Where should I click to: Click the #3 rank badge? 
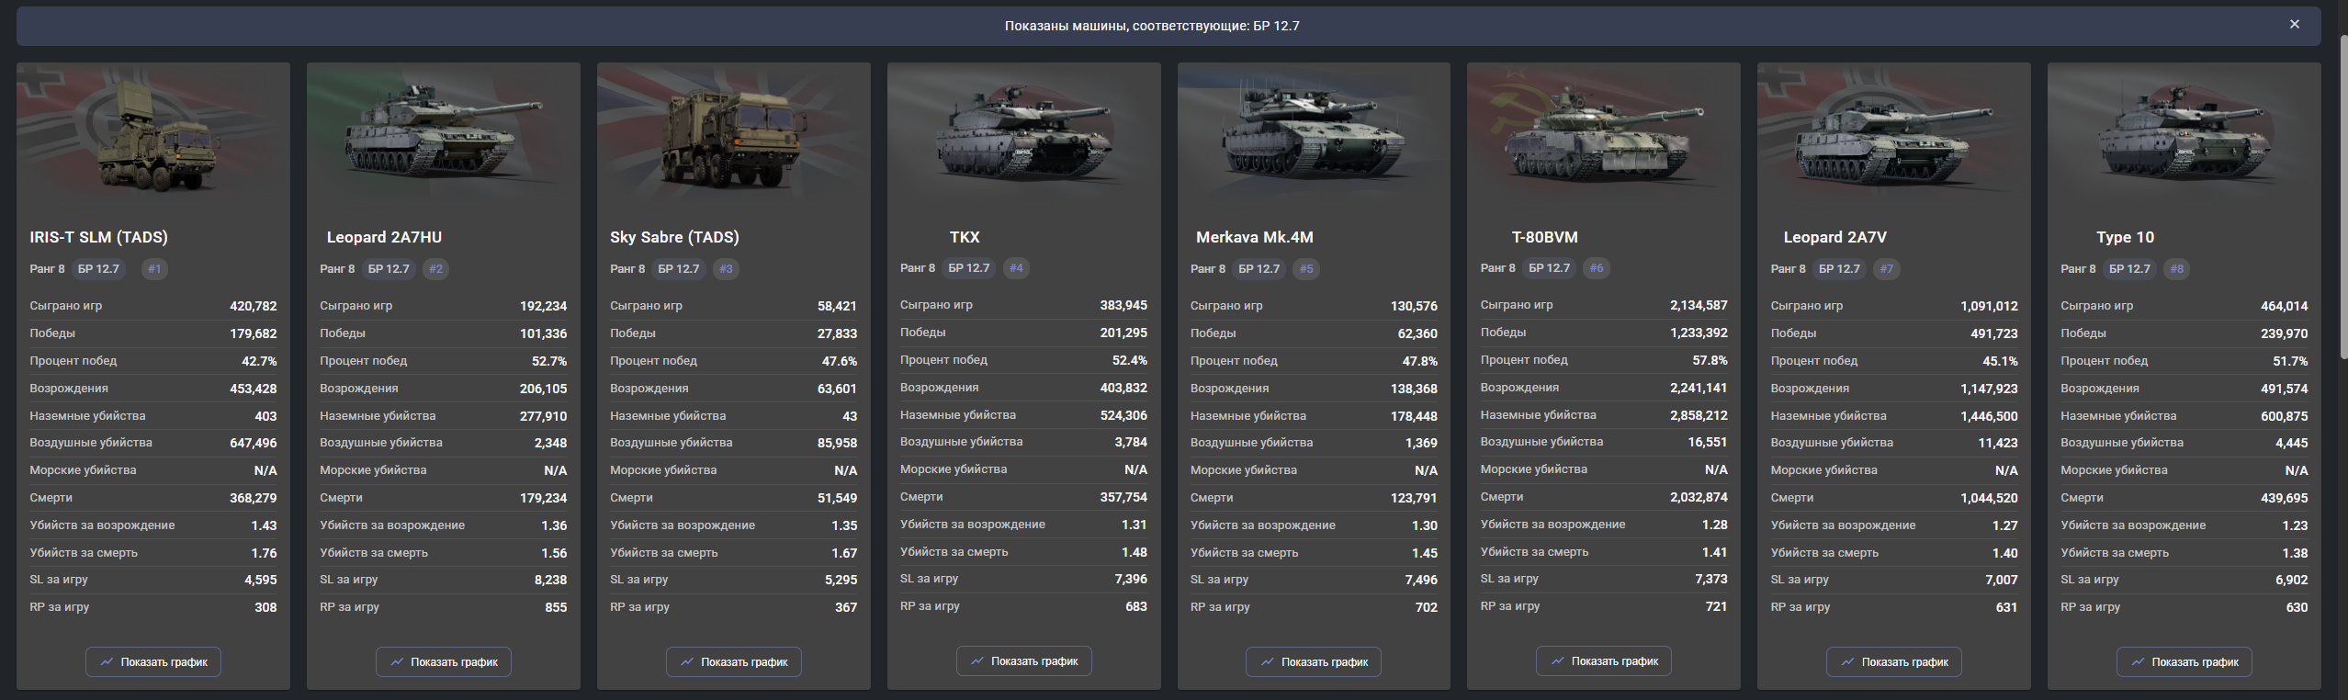tap(726, 269)
